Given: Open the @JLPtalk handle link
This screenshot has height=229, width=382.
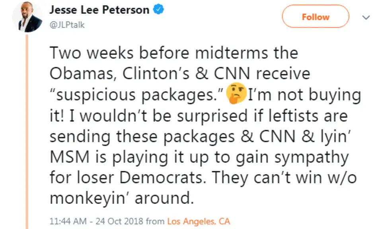Looking at the screenshot, I should [x=67, y=25].
